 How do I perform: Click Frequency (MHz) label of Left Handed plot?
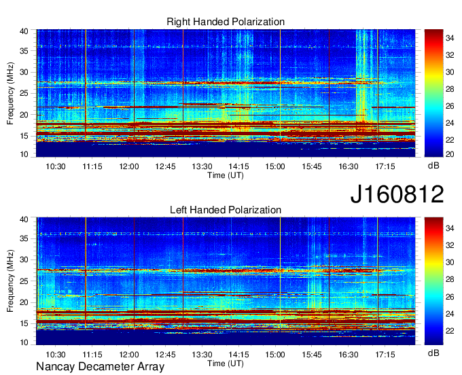point(10,281)
